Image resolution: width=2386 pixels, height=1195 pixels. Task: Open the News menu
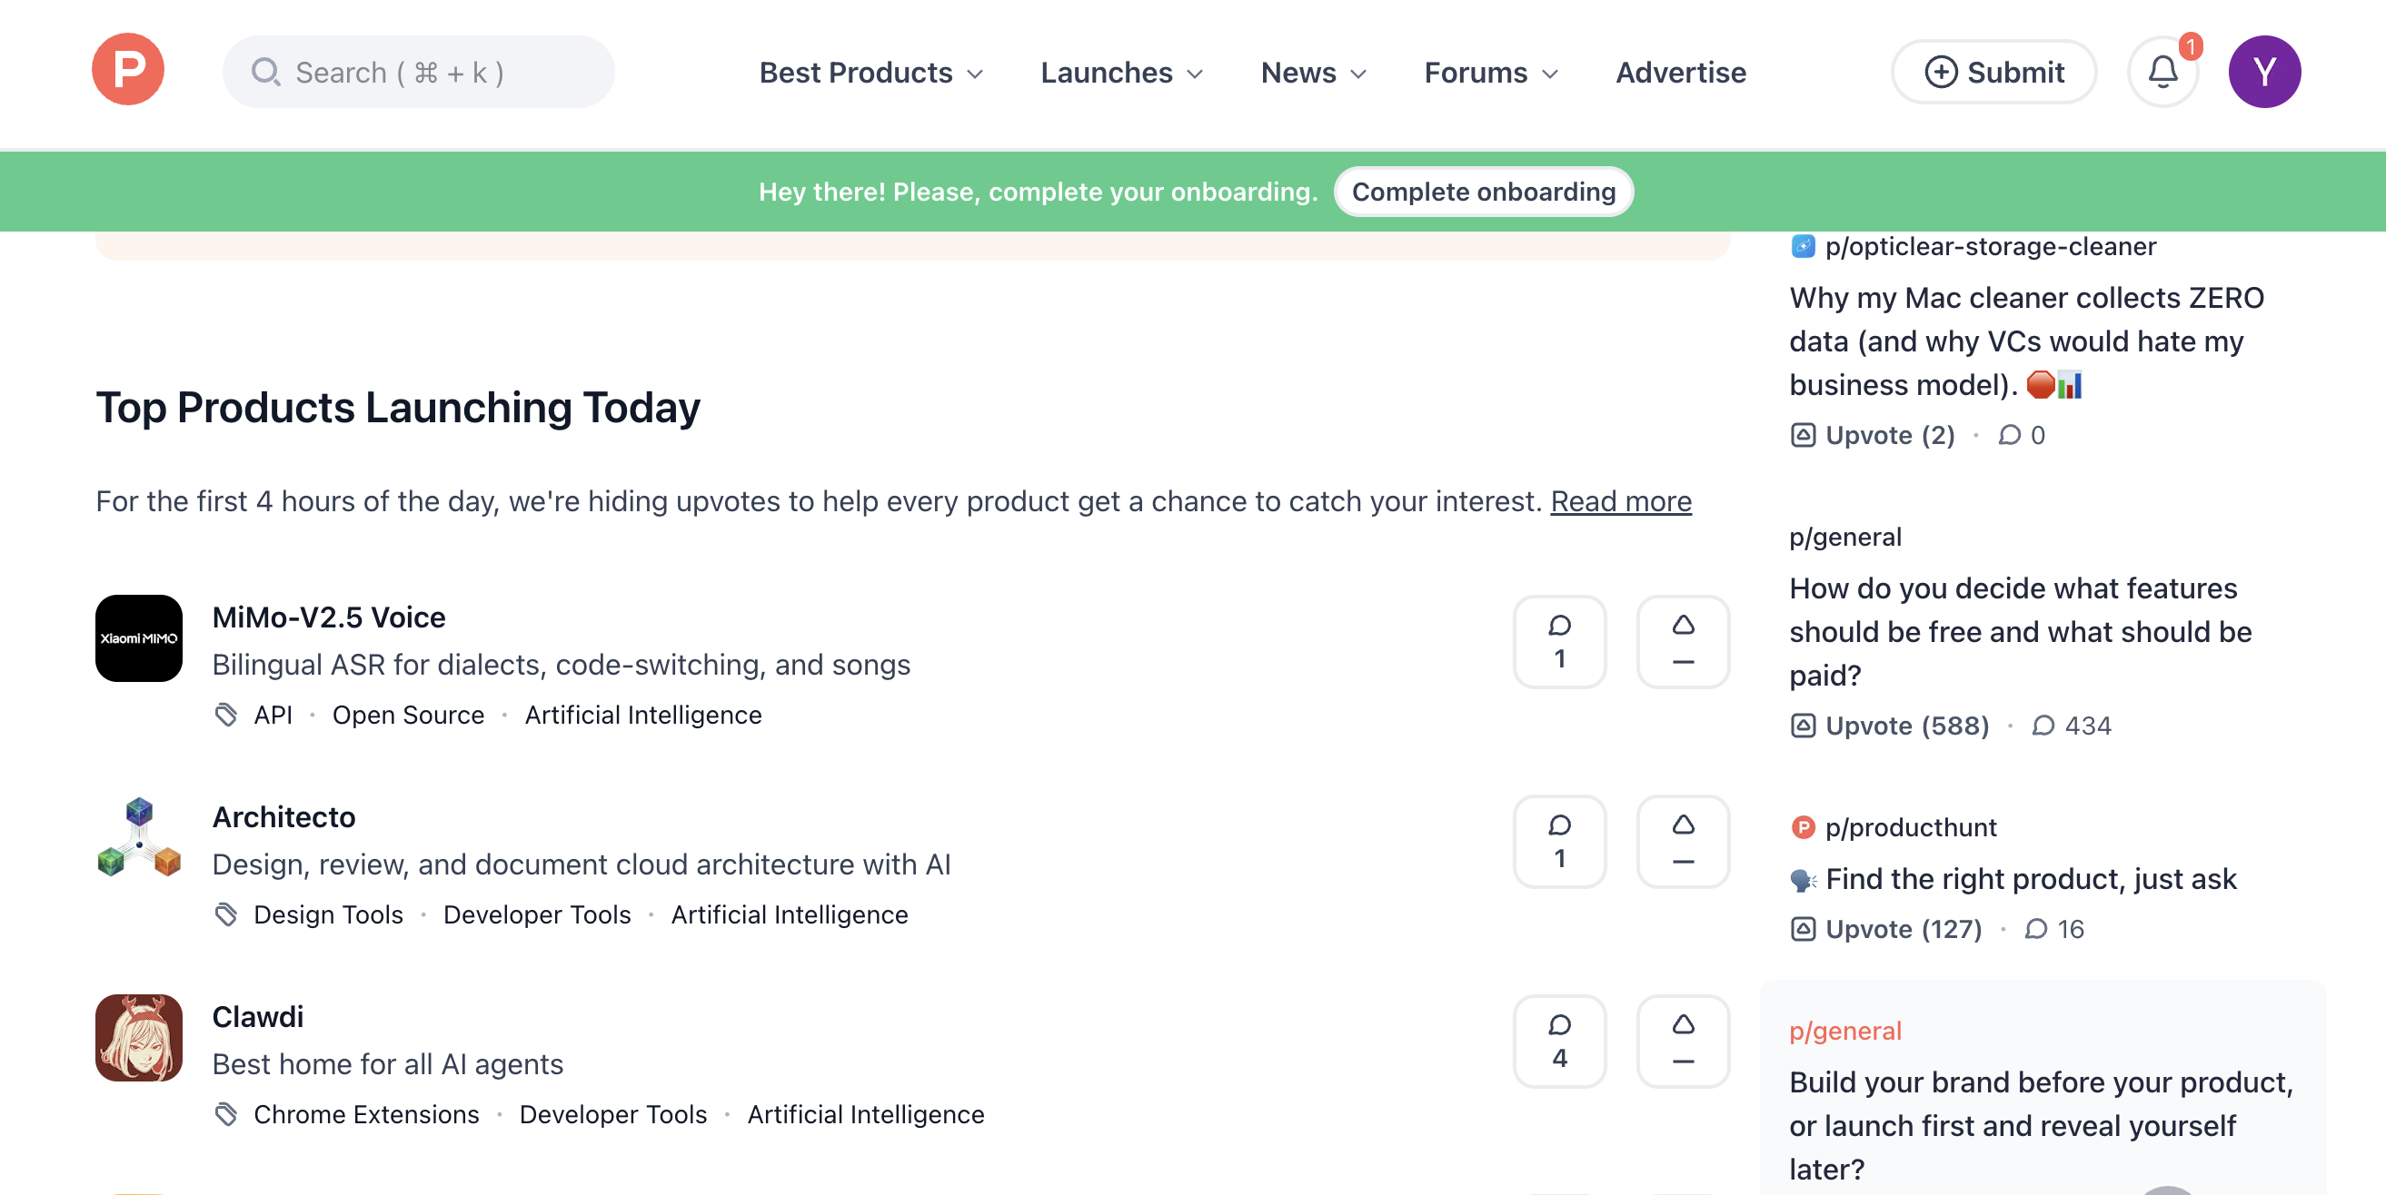click(x=1313, y=73)
